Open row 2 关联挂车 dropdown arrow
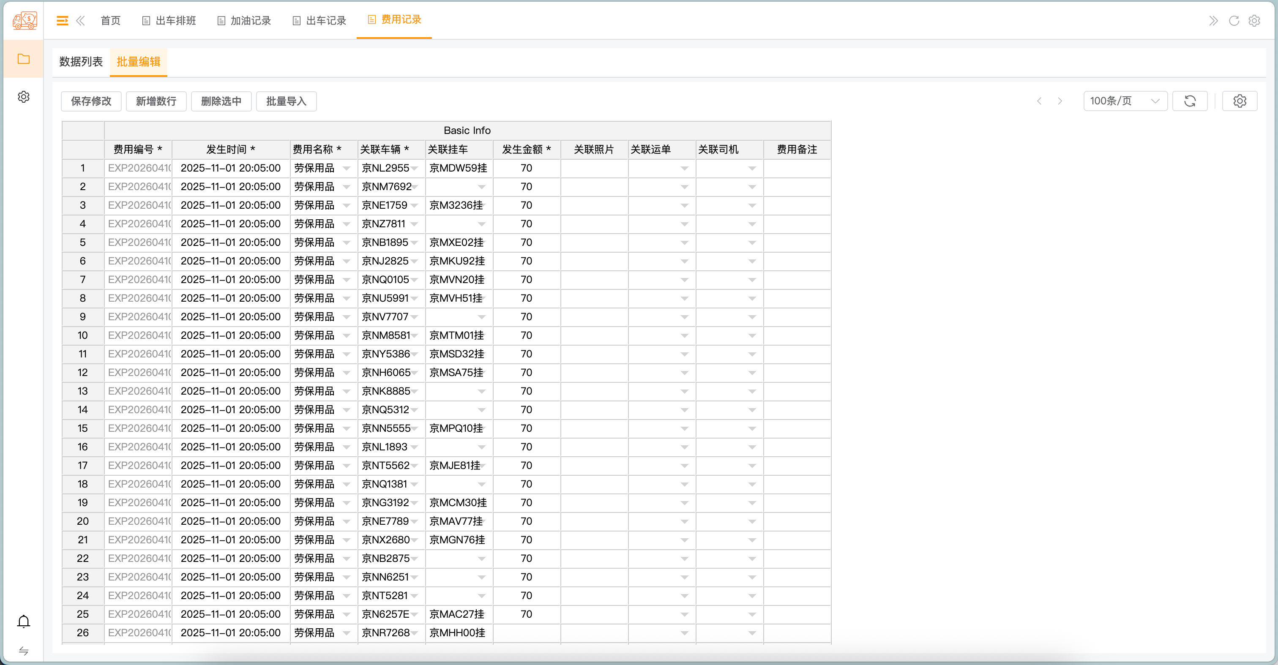Image resolution: width=1278 pixels, height=665 pixels. [x=481, y=187]
